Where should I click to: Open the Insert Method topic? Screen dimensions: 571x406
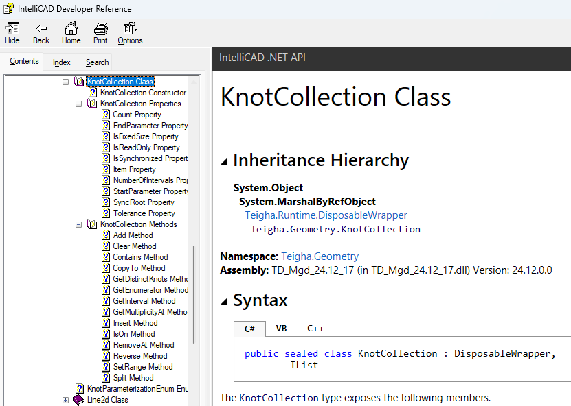point(135,323)
